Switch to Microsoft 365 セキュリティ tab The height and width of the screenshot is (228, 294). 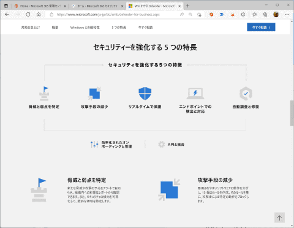click(x=97, y=6)
